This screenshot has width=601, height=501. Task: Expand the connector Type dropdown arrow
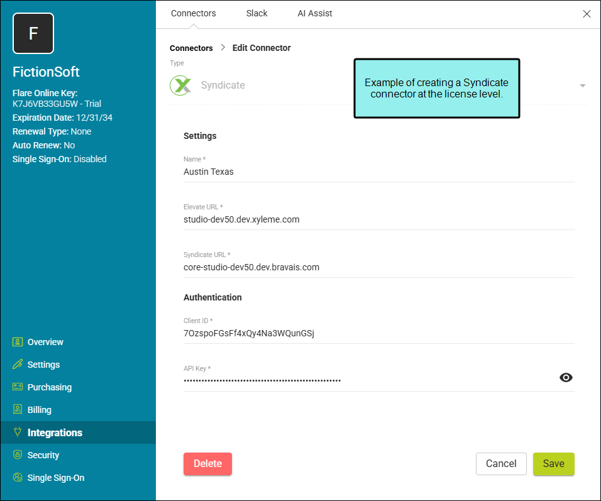tap(582, 85)
